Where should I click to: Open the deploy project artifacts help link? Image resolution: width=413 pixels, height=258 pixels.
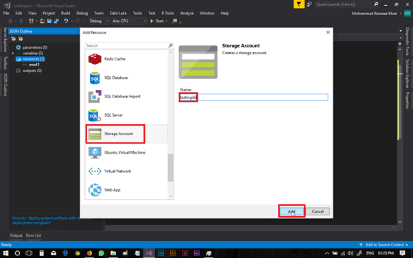44,220
